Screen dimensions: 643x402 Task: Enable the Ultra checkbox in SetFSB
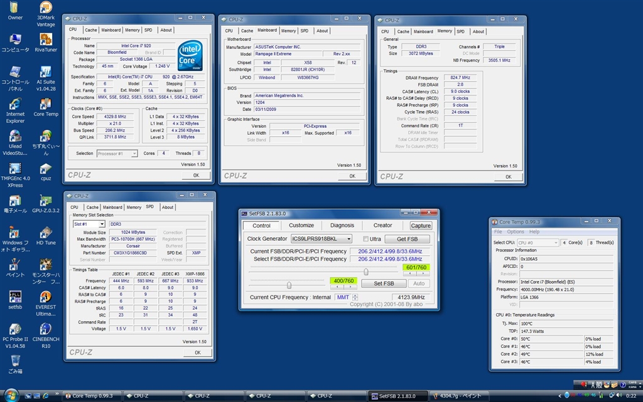pos(366,239)
